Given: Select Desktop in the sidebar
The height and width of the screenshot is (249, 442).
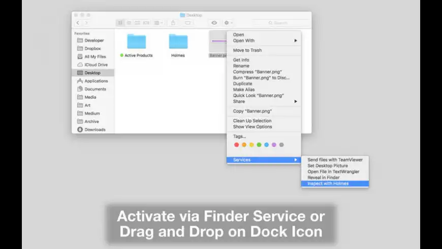Looking at the screenshot, I should tap(93, 73).
